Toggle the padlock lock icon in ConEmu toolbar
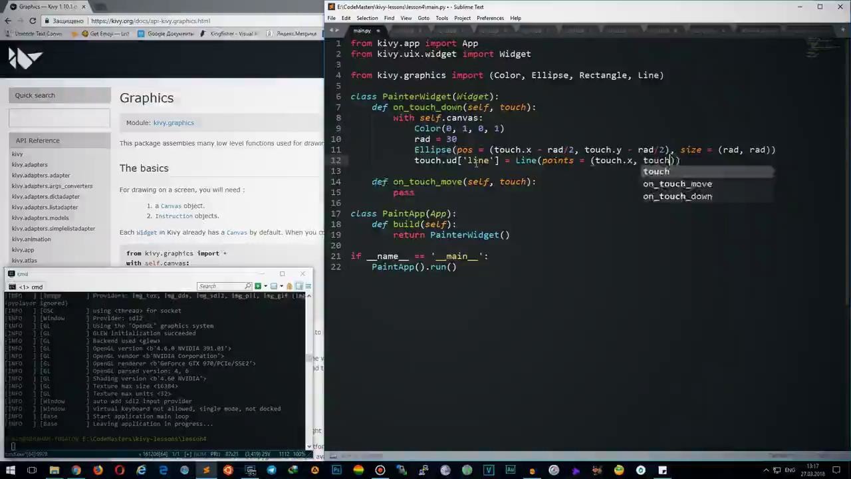The height and width of the screenshot is (479, 851). 289,286
